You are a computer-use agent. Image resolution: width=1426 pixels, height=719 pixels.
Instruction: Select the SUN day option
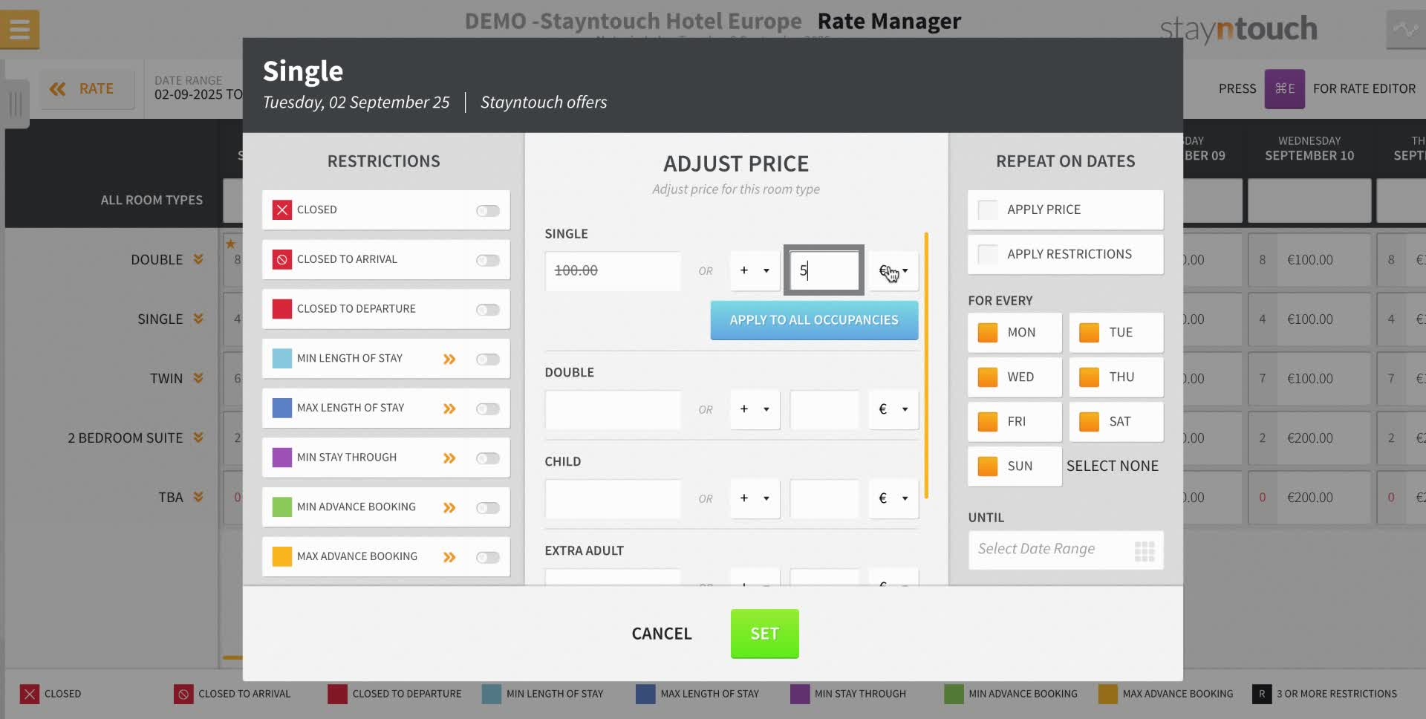[1015, 466]
